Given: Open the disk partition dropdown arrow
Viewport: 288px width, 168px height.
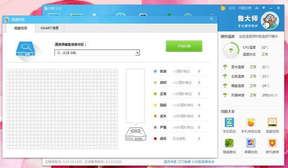Looking at the screenshot, I should click(x=137, y=53).
